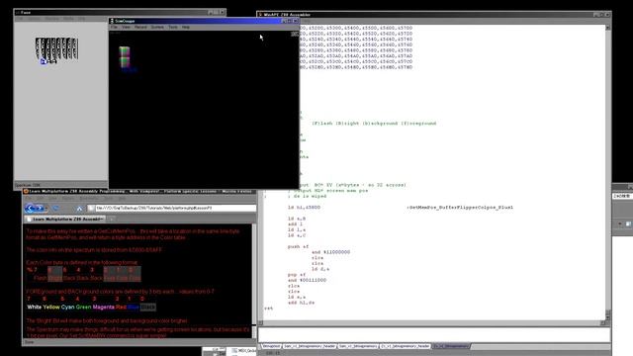This screenshot has width=633, height=356.
Task: Click page icon beside browser address bar
Action: pos(92,208)
